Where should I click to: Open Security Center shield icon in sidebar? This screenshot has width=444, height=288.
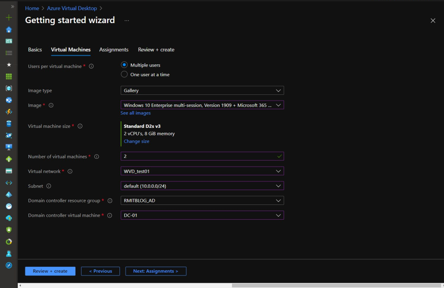pyautogui.click(x=9, y=230)
